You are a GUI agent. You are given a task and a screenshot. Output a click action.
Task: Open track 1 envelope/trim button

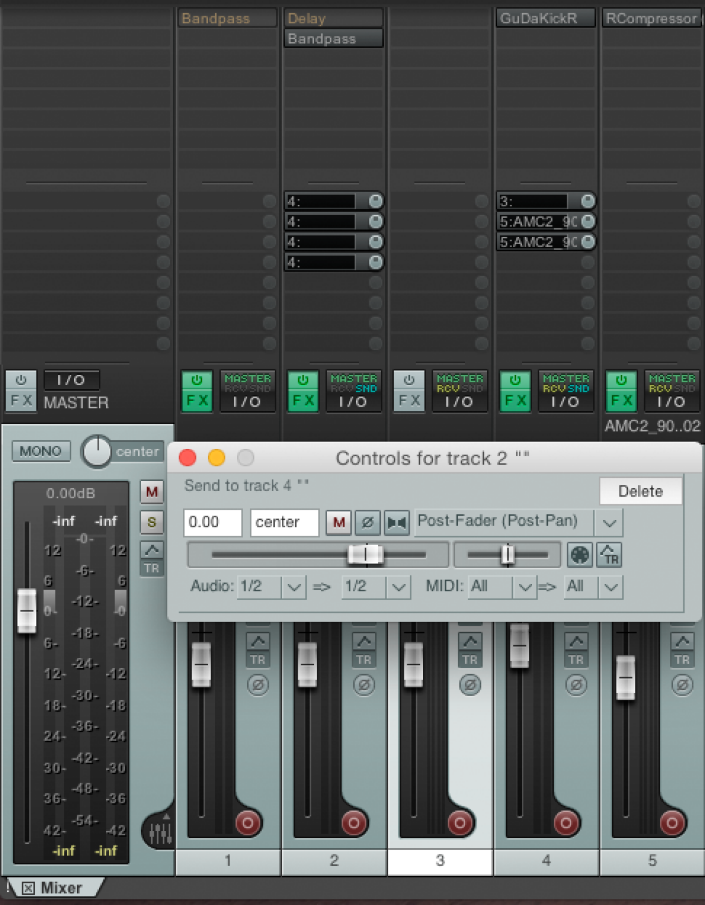[x=258, y=651]
